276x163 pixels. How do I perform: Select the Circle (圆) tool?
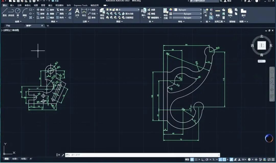(x=18, y=12)
